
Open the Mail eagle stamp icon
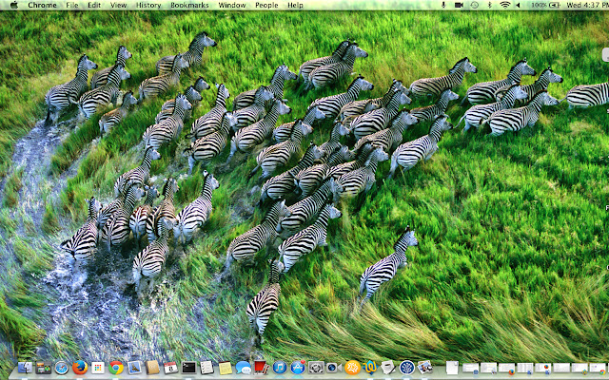click(x=134, y=368)
